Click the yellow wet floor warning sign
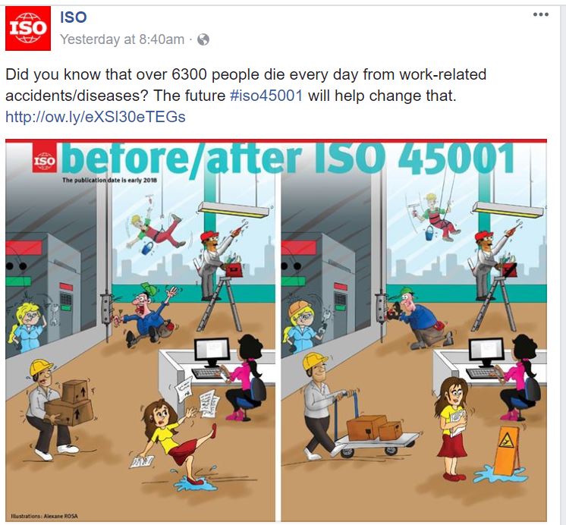The height and width of the screenshot is (525, 566). click(506, 451)
